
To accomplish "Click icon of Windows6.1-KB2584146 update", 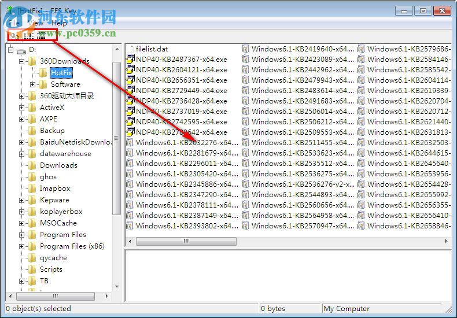I will [x=361, y=60].
